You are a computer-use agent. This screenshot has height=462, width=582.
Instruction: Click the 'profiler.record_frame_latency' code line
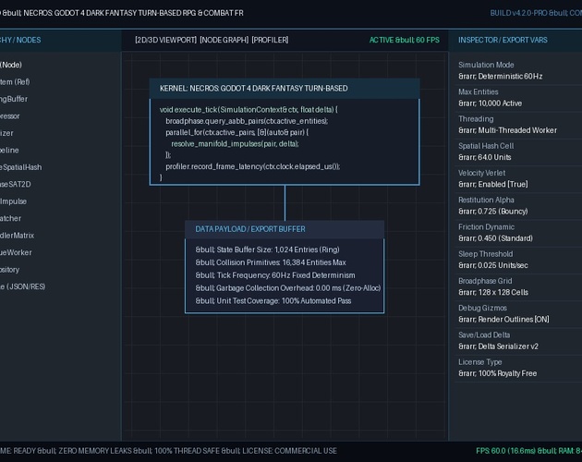[x=253, y=166]
